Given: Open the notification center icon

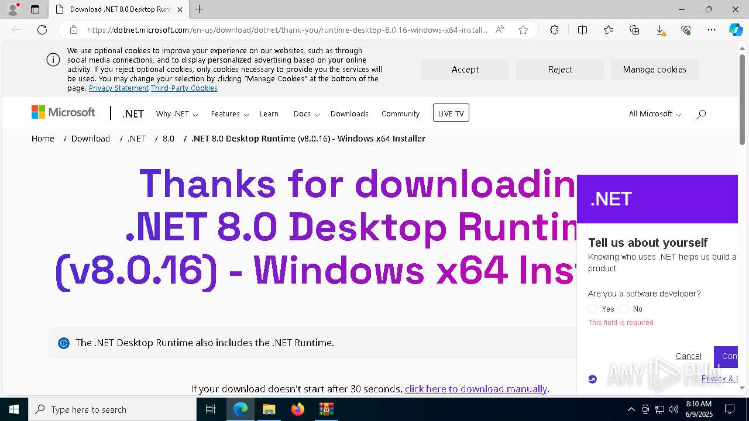Looking at the screenshot, I should (730, 409).
